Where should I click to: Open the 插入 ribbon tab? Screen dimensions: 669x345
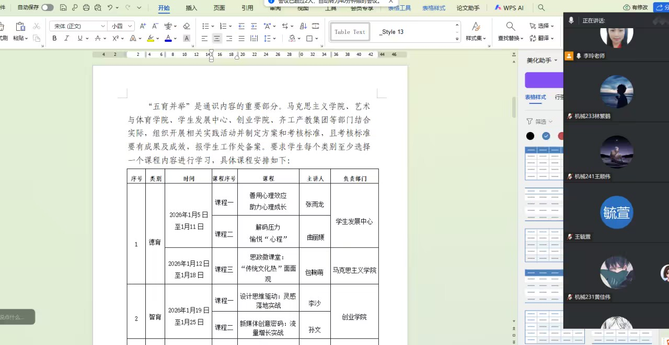[191, 8]
